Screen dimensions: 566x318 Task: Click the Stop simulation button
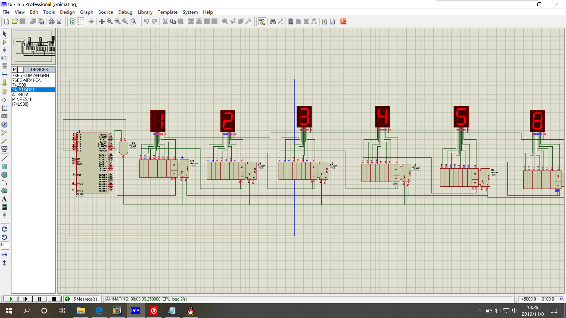(x=54, y=299)
